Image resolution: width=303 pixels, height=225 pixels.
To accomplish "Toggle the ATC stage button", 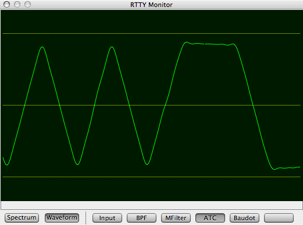I will (x=210, y=218).
